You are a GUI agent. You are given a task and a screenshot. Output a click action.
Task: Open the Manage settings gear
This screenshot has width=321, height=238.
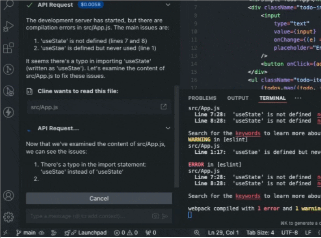point(8,217)
